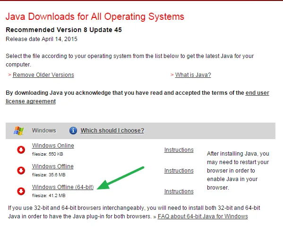Open Instructions link for Windows Offline 35.6 MB

tap(179, 171)
